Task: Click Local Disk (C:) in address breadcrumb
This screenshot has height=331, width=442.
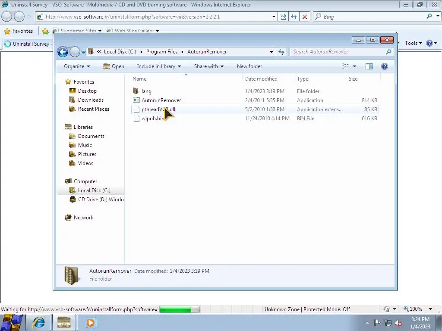Action: tap(120, 52)
